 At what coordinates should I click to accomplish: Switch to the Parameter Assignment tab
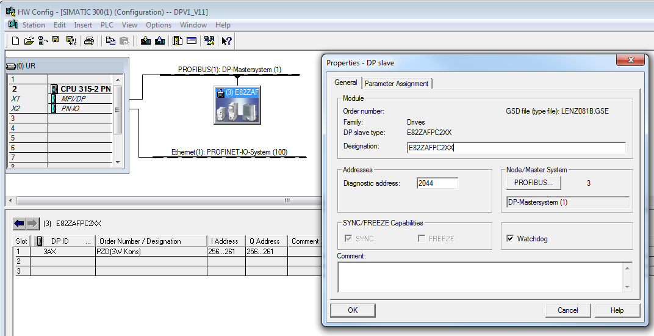[x=397, y=84]
